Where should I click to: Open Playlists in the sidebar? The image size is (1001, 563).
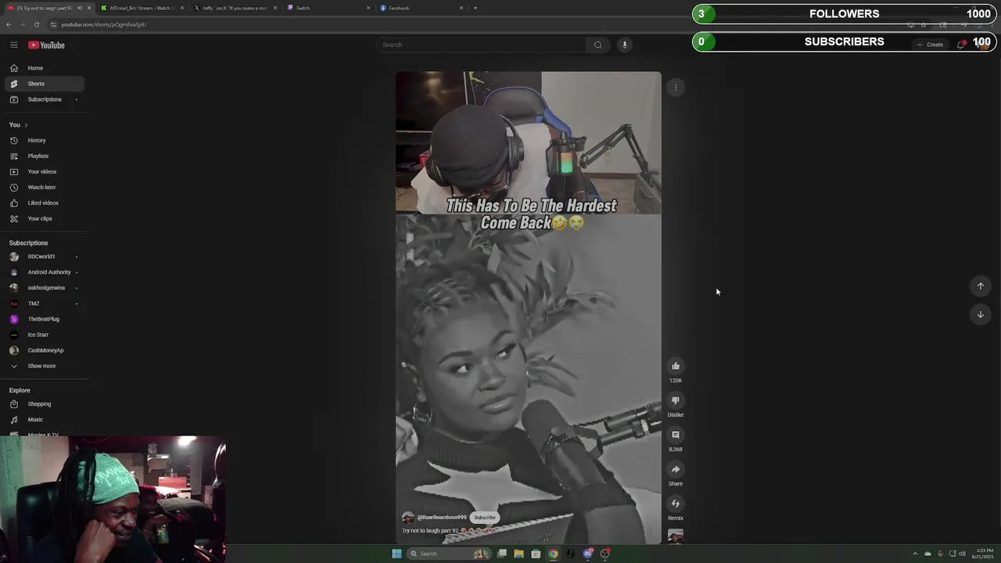(44, 156)
